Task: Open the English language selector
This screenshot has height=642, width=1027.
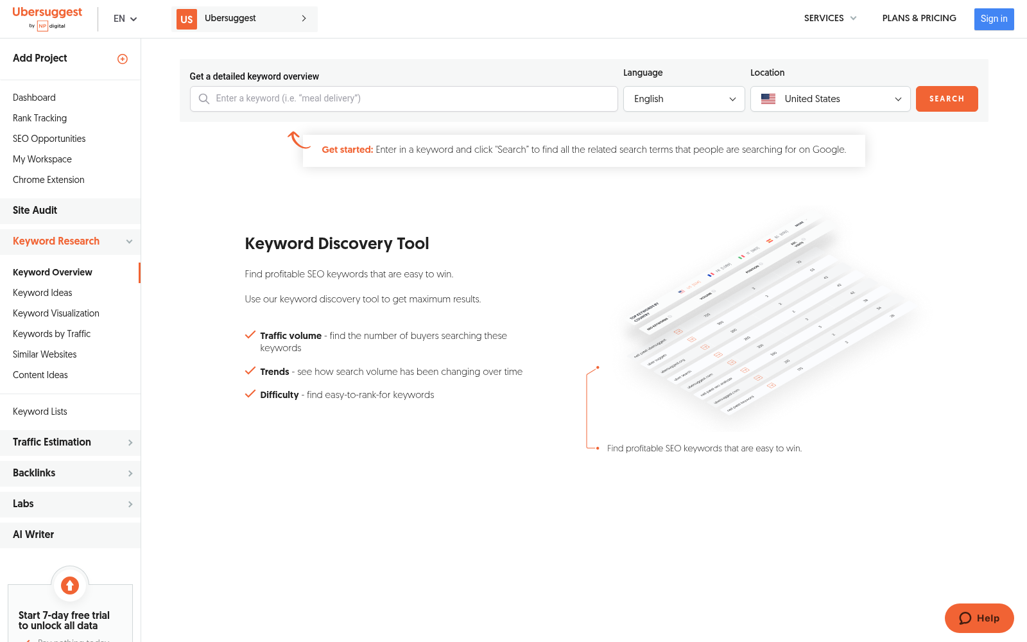Action: click(684, 99)
